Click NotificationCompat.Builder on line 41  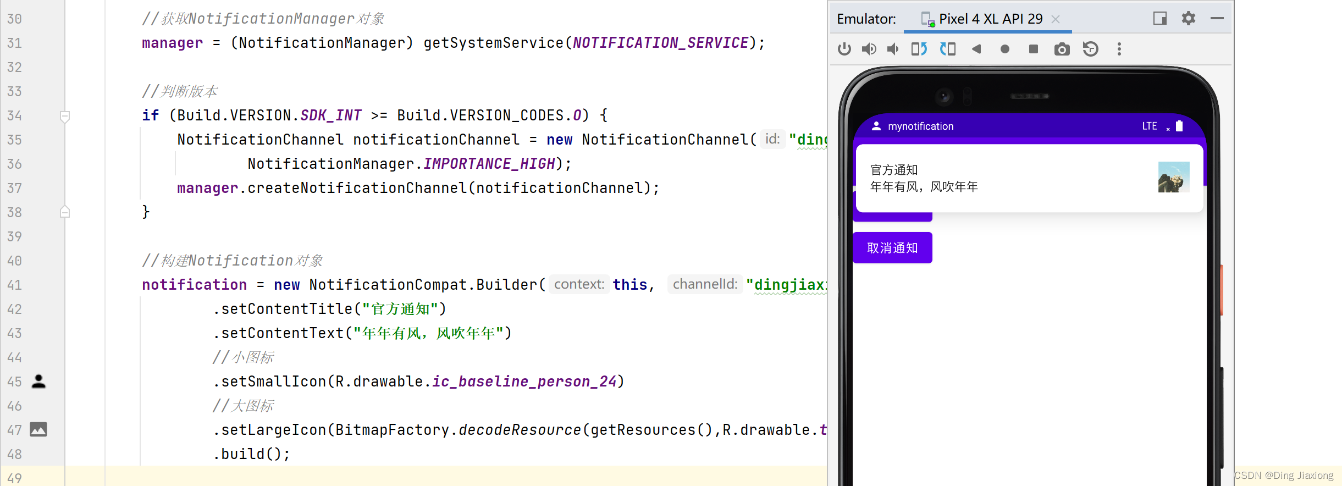[423, 285]
